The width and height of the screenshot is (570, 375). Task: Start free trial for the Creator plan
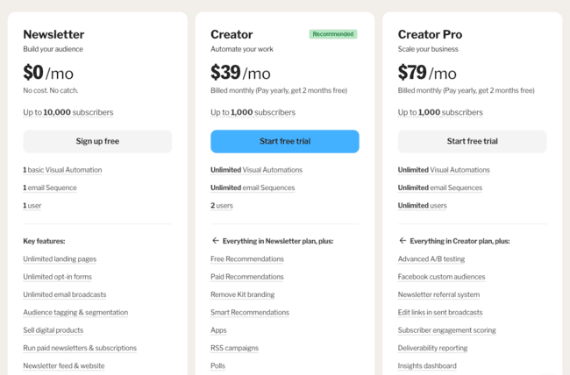(x=284, y=141)
